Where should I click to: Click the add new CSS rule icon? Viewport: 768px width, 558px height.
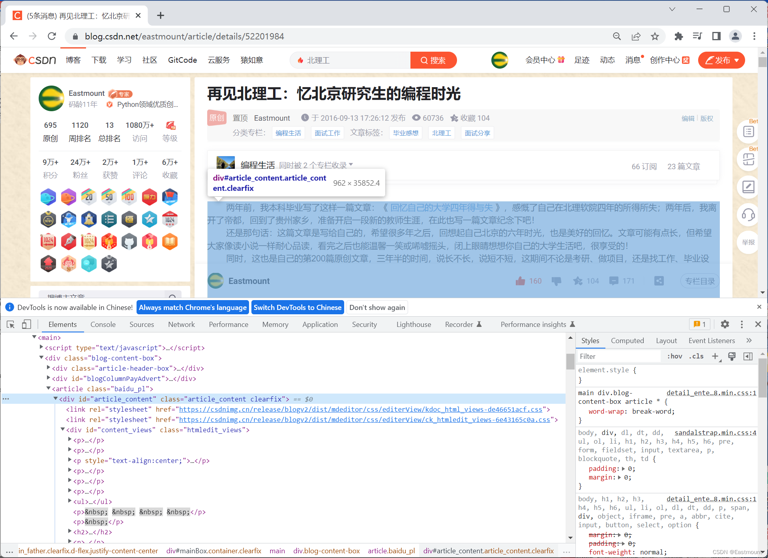click(715, 356)
